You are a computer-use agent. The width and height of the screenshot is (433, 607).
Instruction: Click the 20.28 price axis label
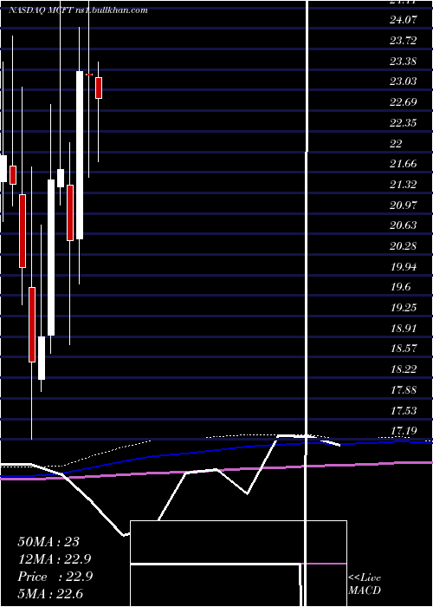404,245
